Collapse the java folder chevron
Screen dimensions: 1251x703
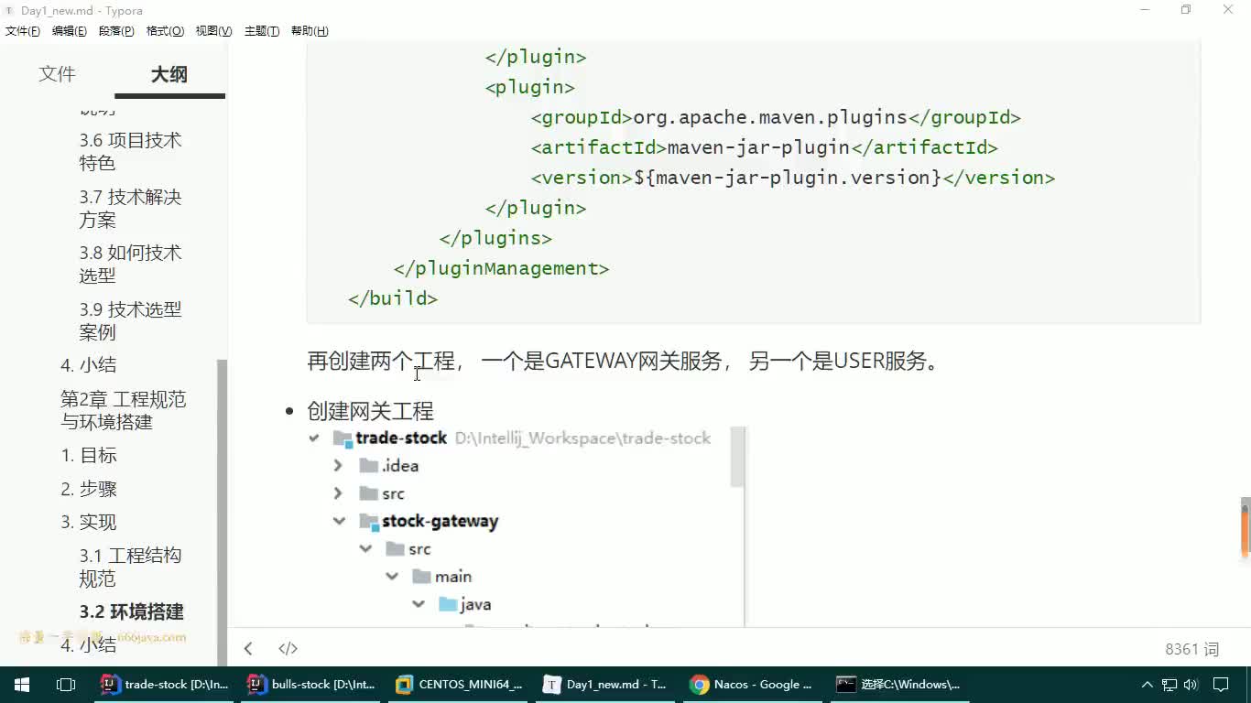pos(419,604)
